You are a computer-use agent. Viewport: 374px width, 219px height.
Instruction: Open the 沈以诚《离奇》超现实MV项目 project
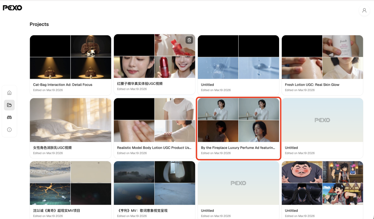pyautogui.click(x=70, y=183)
